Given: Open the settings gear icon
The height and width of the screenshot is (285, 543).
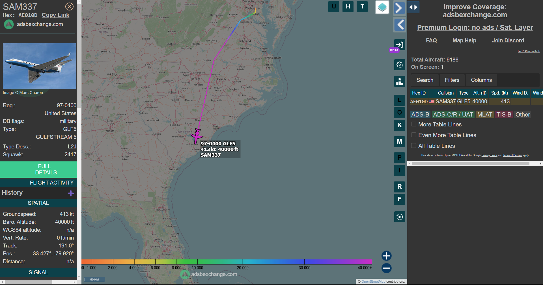Looking at the screenshot, I should (400, 65).
